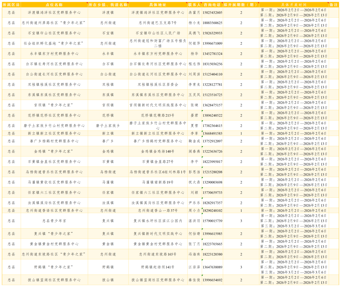
Task: Select address 乌杨街道普乐社区6组刘林路1号
Action: coord(158,172)
